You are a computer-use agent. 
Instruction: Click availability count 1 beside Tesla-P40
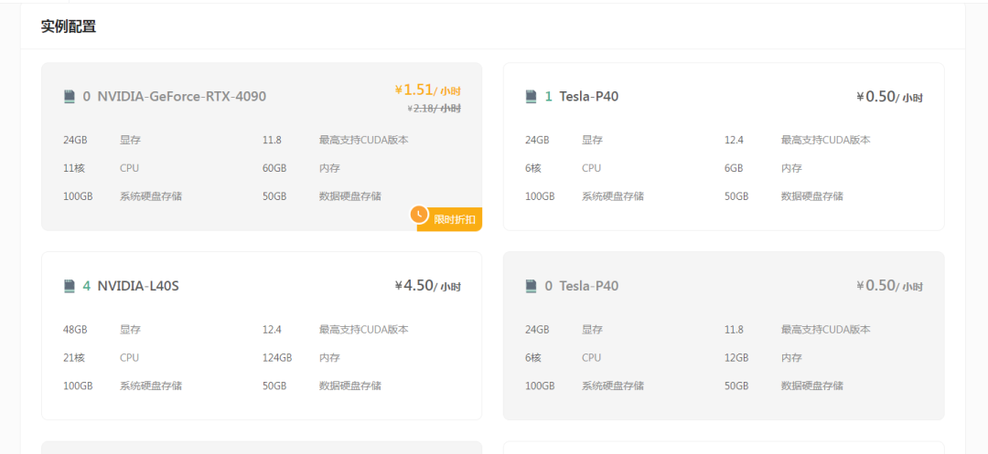coord(548,96)
